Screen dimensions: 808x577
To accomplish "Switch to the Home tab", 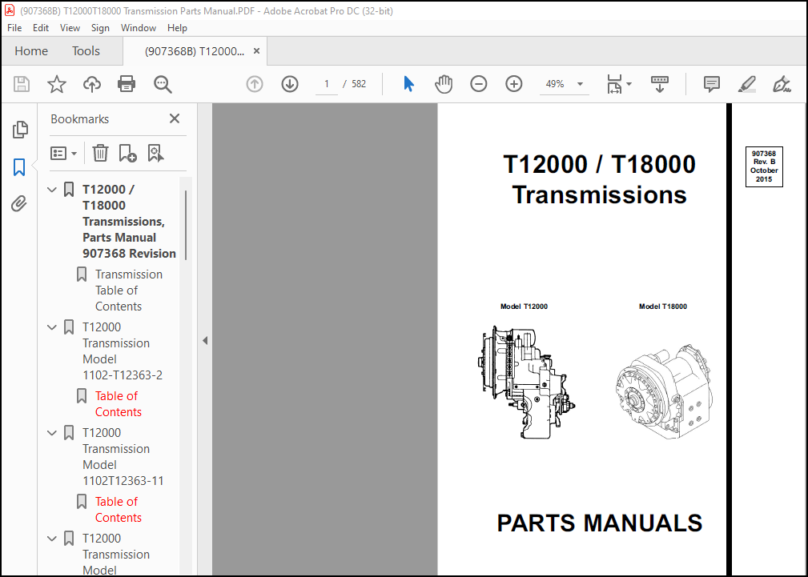I will click(31, 51).
